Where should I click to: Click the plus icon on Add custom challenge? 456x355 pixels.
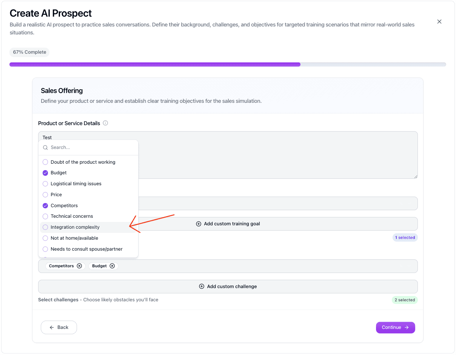[x=202, y=286]
